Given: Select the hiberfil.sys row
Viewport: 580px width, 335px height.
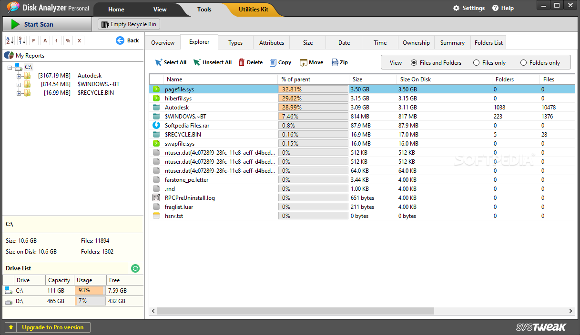Looking at the screenshot, I should (362, 98).
